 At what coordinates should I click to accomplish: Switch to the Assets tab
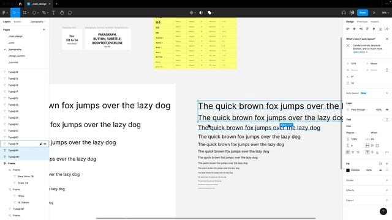tap(17, 22)
